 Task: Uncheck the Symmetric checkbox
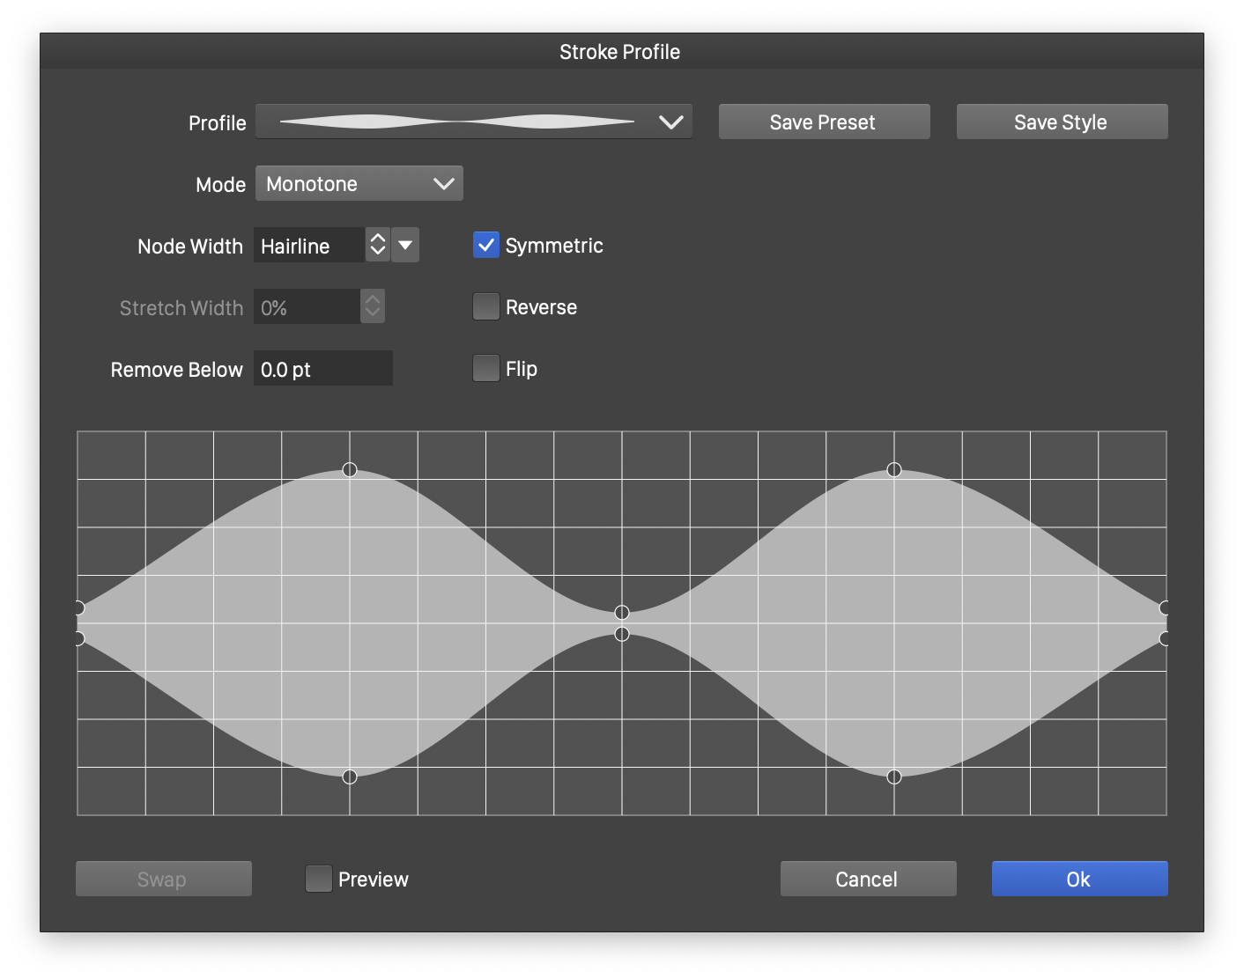486,246
